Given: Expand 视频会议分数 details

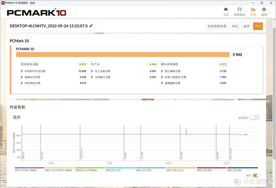Looking at the screenshot, I should point(22,77).
